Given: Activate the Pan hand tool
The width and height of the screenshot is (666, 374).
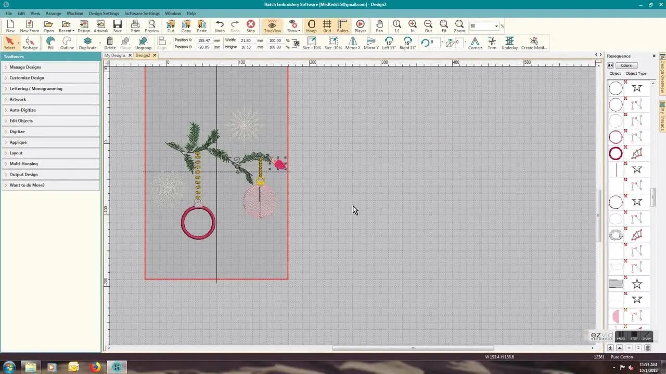Looking at the screenshot, I should 379,26.
